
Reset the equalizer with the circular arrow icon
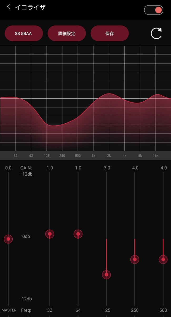coord(156,34)
